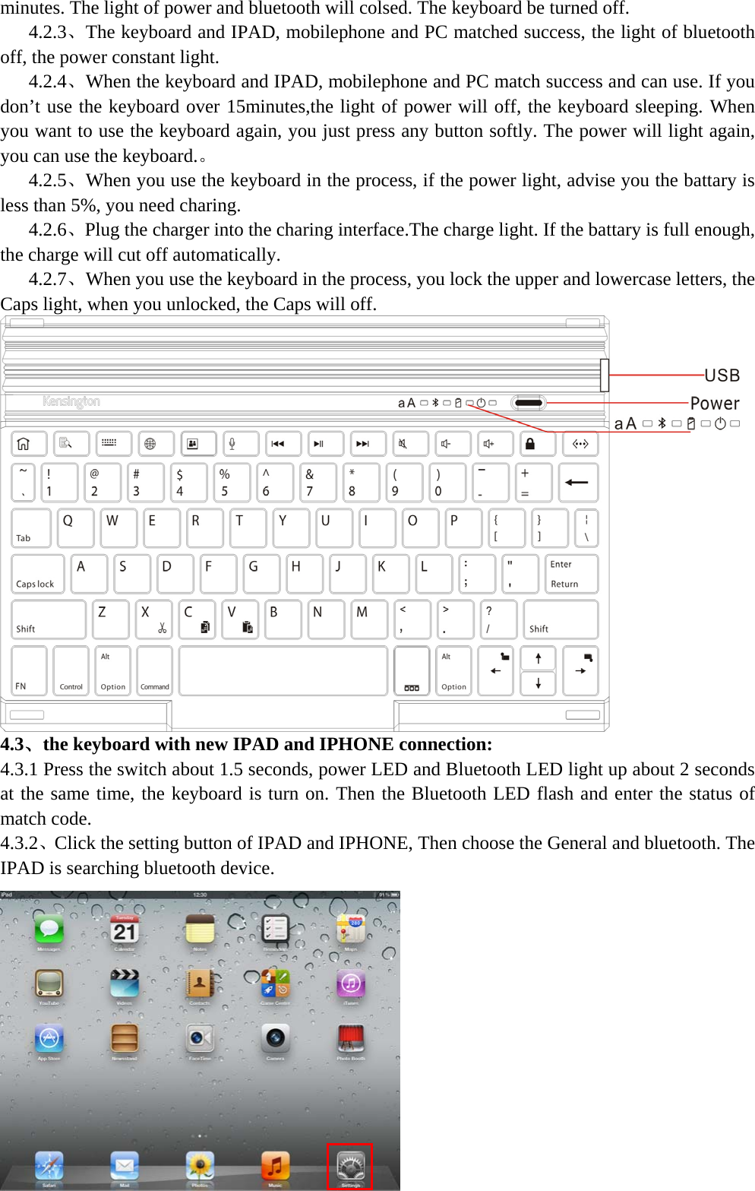Click the padlock lock-screen key
The height and width of the screenshot is (1191, 755).
coord(538,444)
